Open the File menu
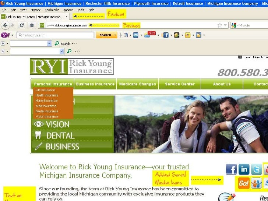The height and width of the screenshot is (201, 268). [4, 10]
